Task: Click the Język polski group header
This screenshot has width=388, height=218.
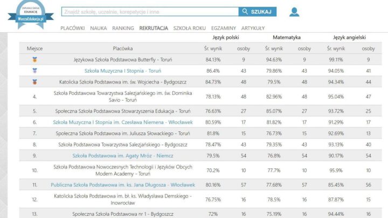Action: [x=226, y=37]
